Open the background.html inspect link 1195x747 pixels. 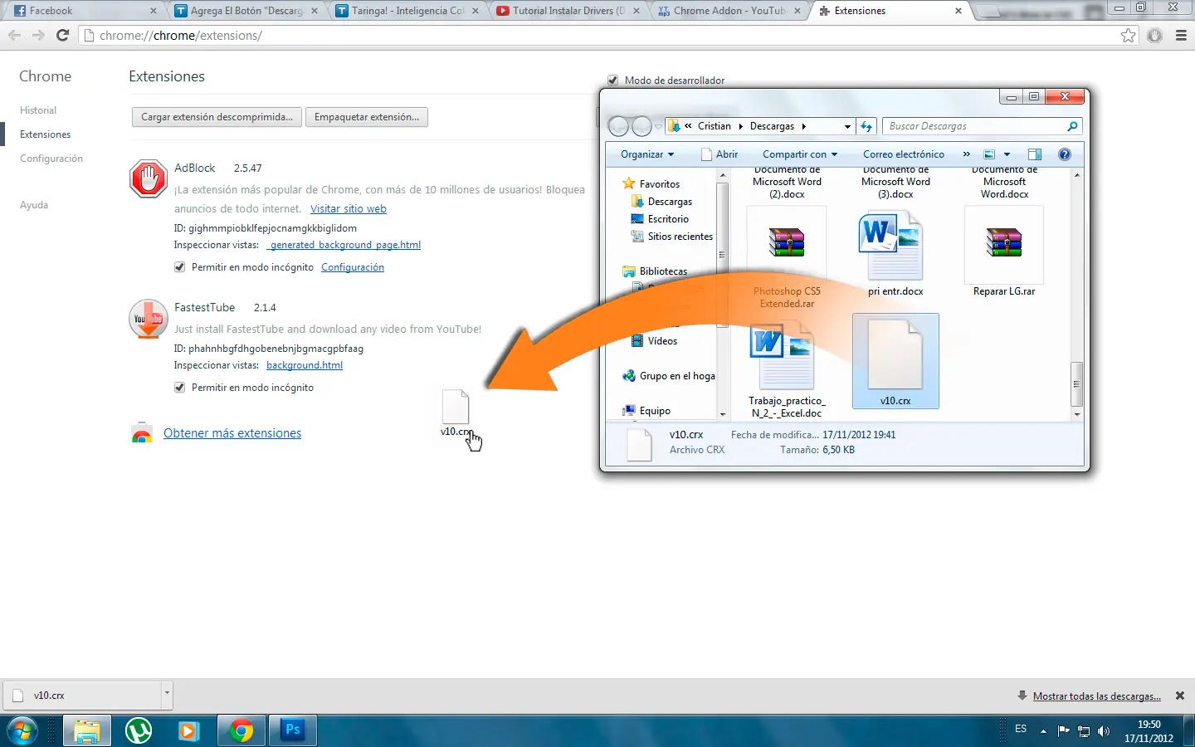click(x=305, y=365)
